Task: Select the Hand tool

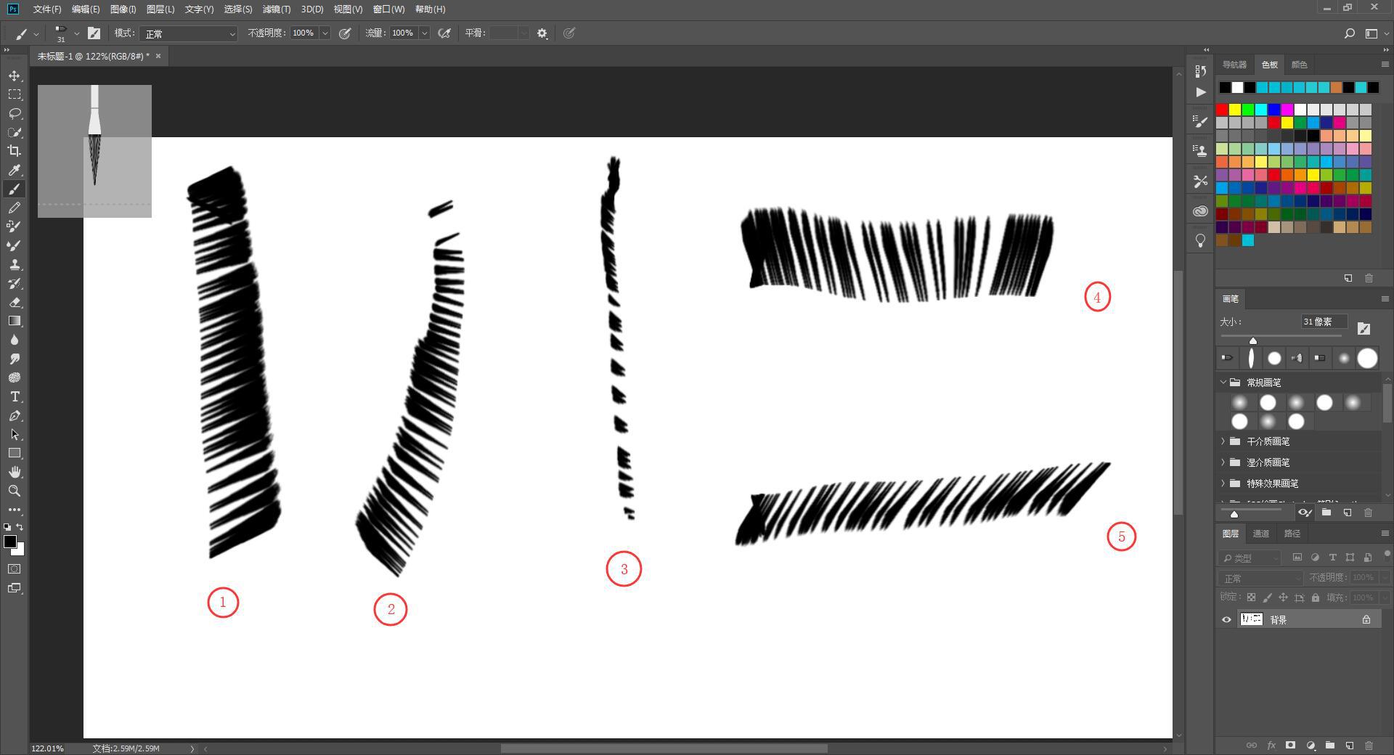Action: pyautogui.click(x=15, y=472)
